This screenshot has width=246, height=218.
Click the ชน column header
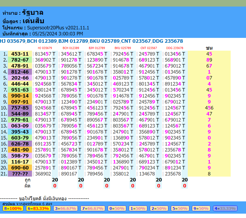coord(209,48)
